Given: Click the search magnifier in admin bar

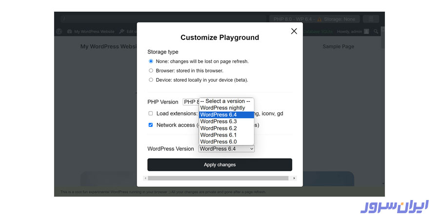Looking at the screenshot, I should click(x=376, y=32).
